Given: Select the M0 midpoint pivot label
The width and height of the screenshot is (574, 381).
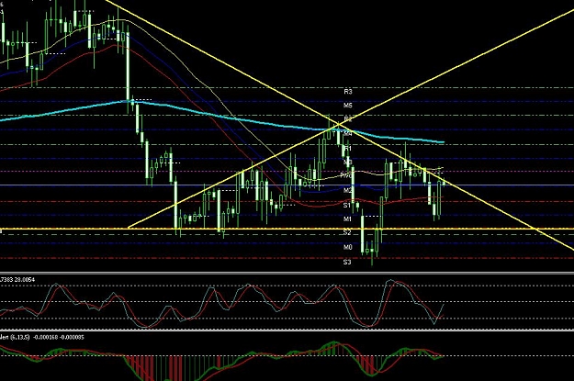Looking at the screenshot, I should point(348,247).
